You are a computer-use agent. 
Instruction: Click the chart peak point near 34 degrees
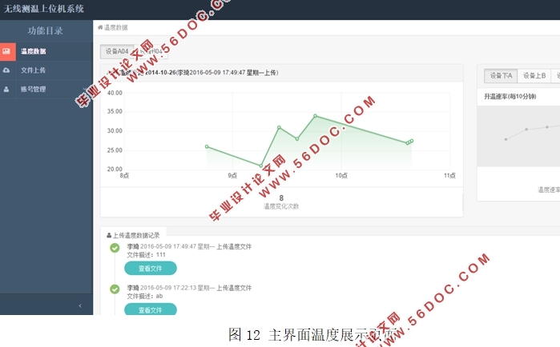click(316, 116)
